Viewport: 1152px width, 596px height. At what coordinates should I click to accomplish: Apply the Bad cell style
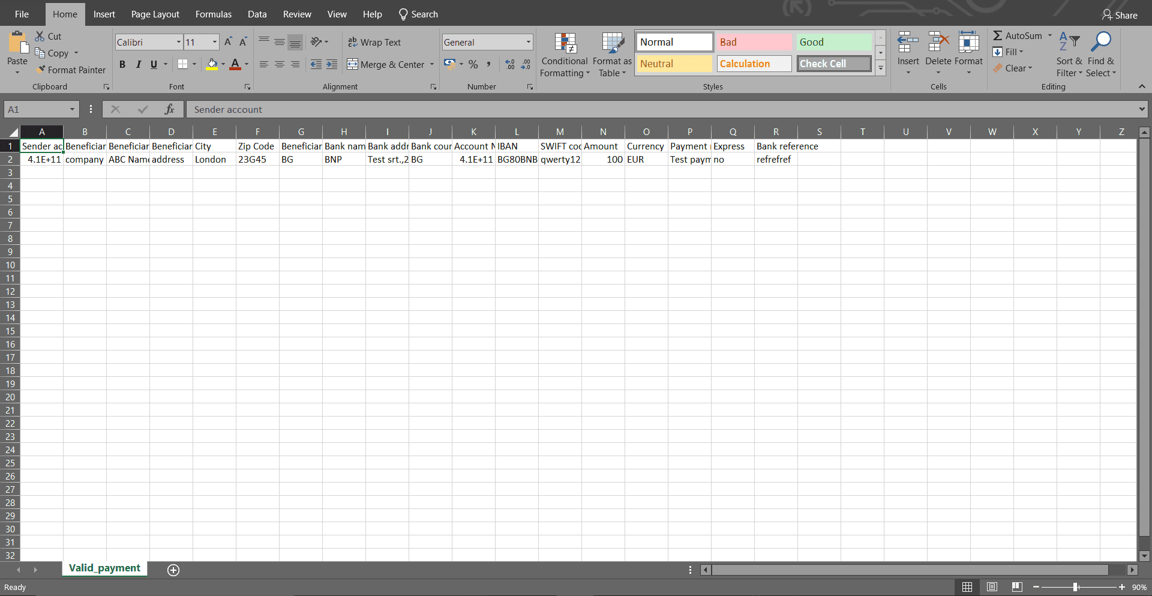click(x=755, y=42)
